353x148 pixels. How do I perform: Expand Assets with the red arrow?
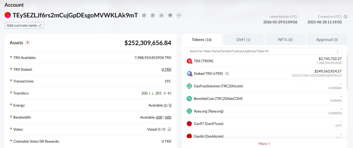(x=28, y=43)
